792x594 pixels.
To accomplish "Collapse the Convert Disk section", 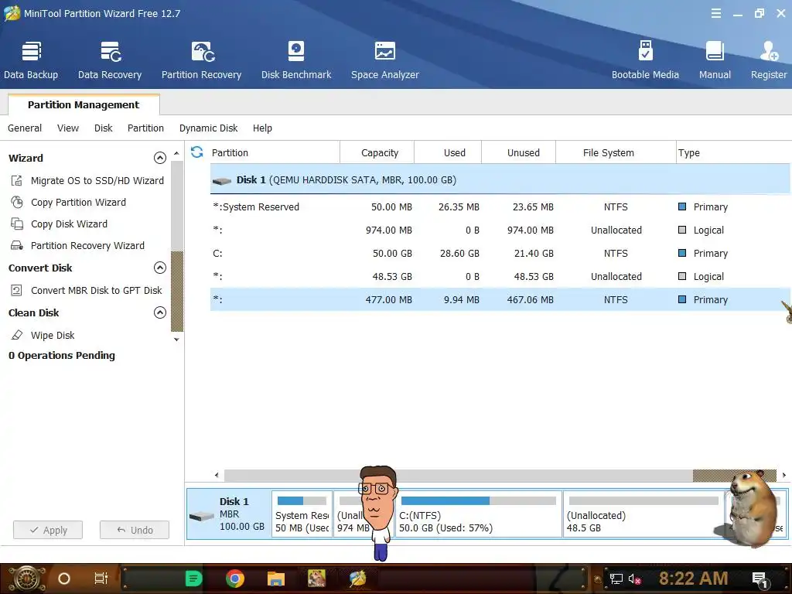I will point(159,268).
